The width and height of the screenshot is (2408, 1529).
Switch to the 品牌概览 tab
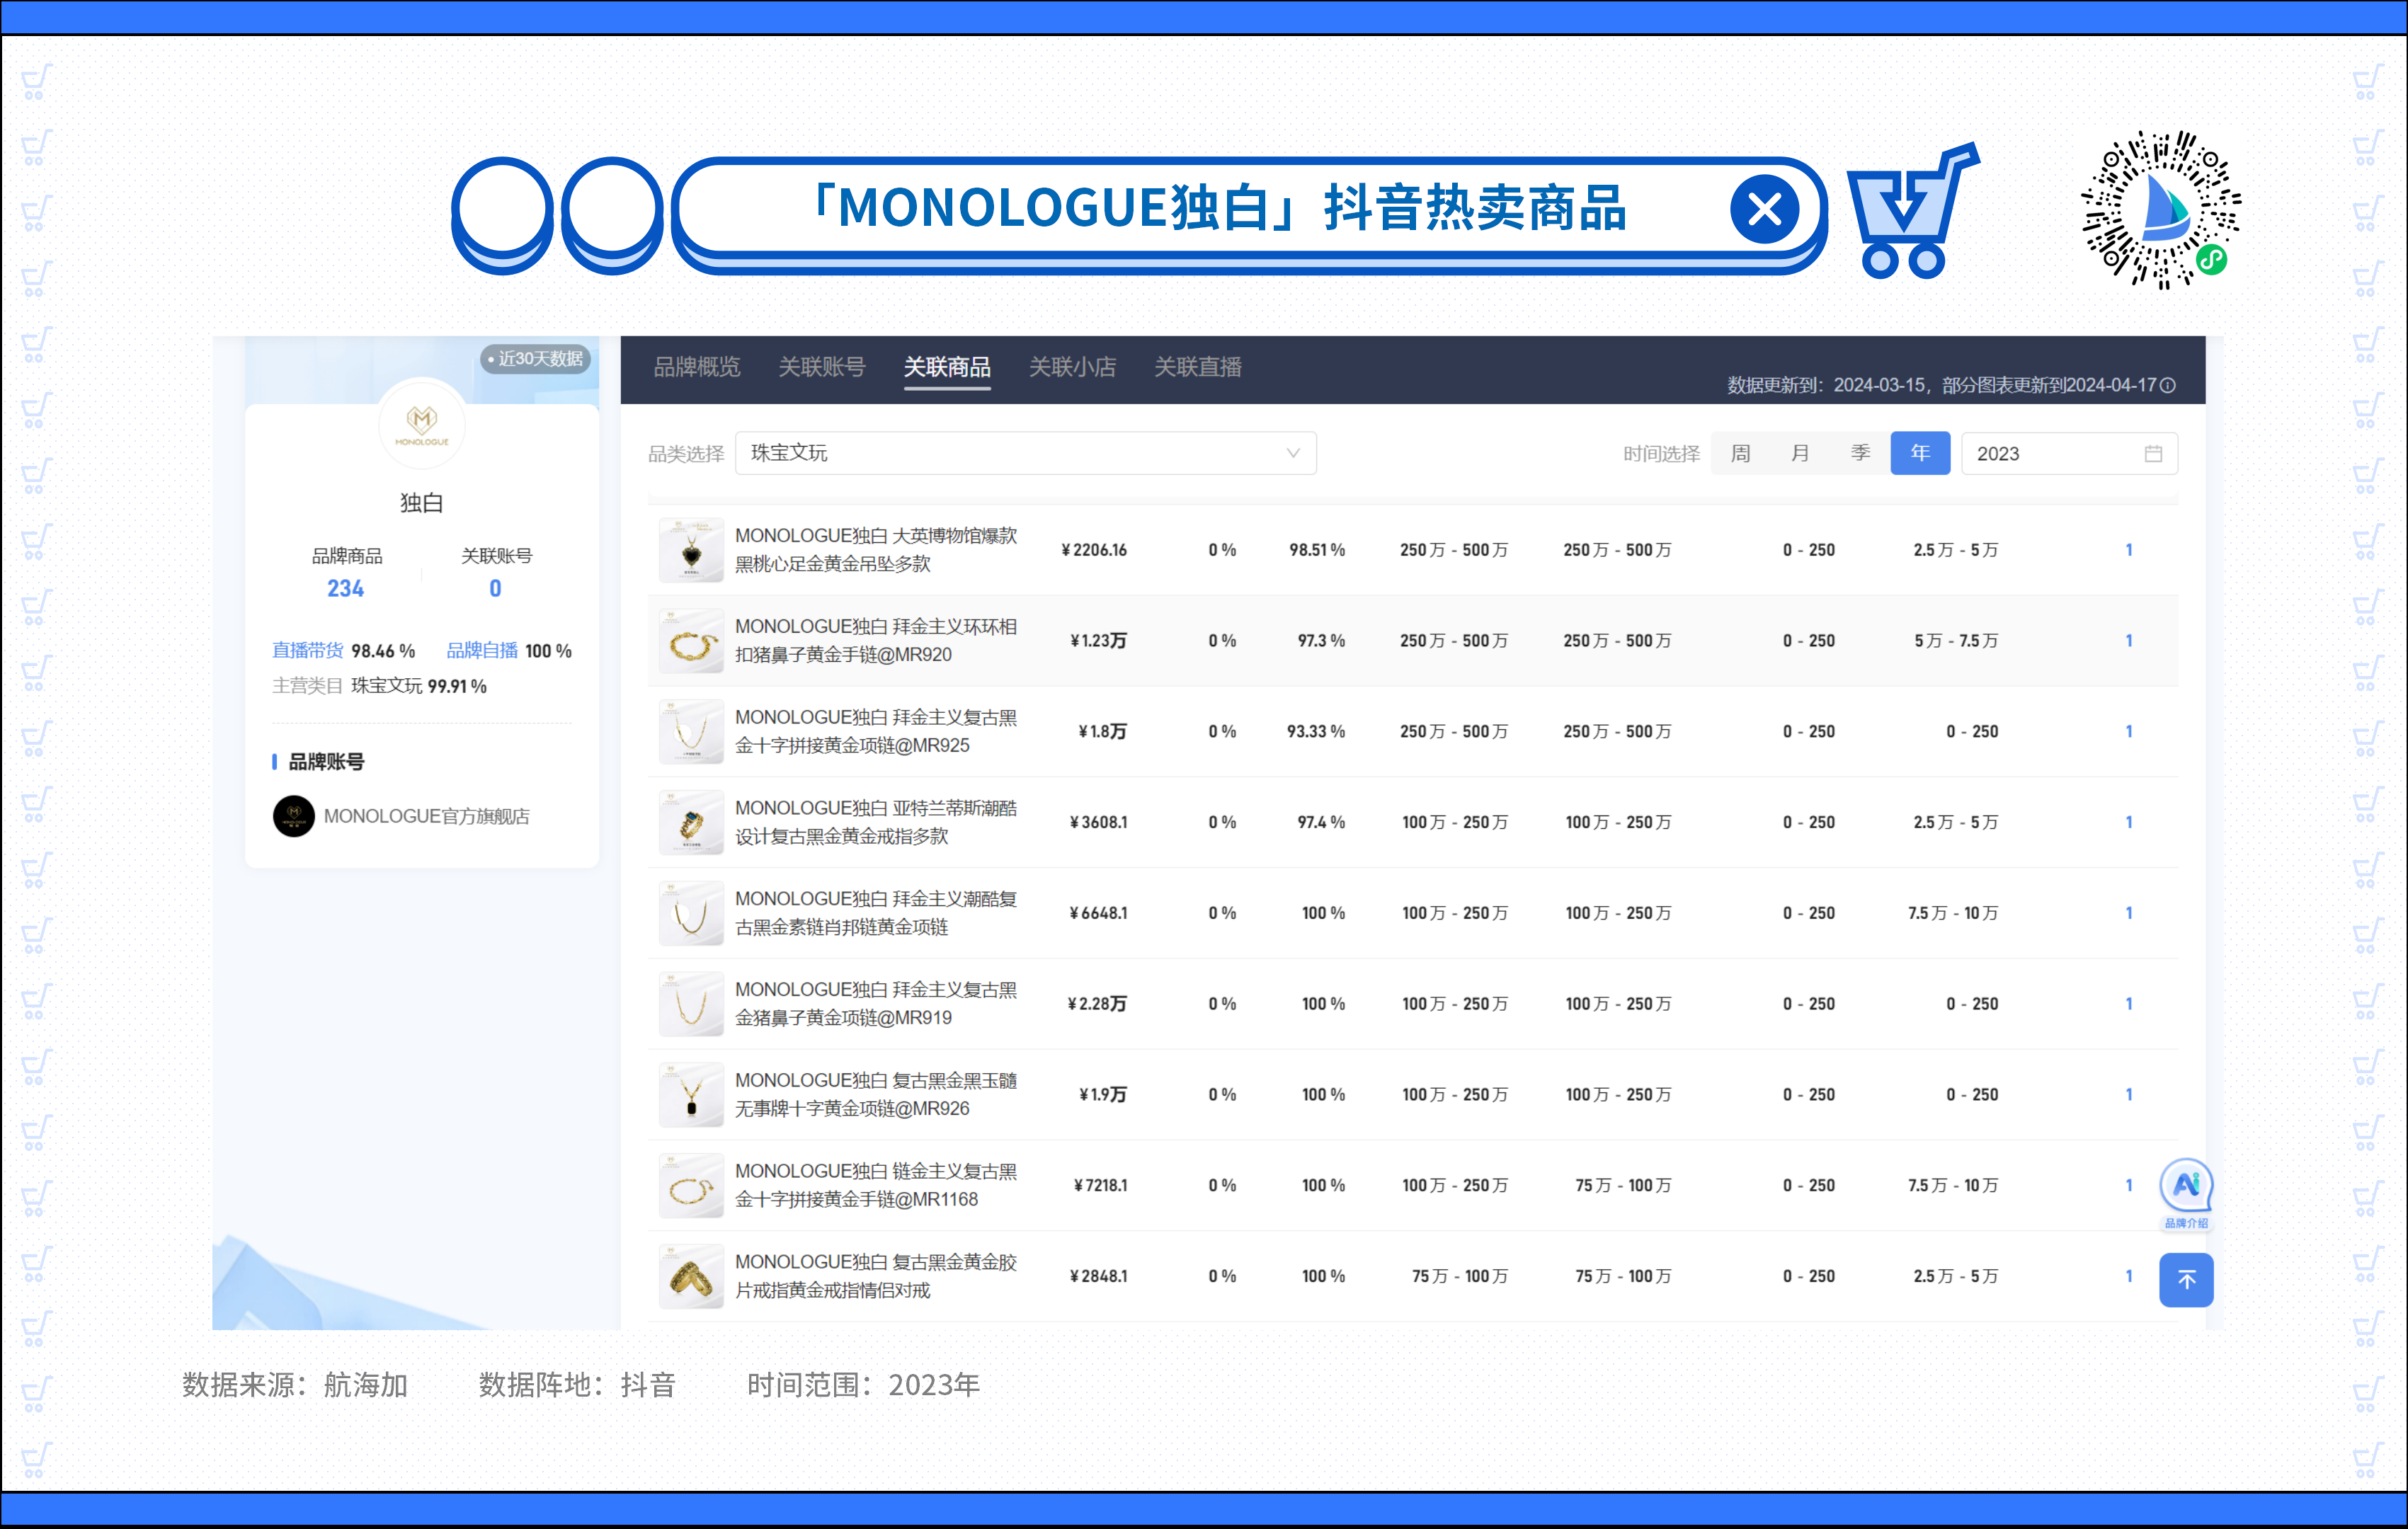click(x=697, y=367)
